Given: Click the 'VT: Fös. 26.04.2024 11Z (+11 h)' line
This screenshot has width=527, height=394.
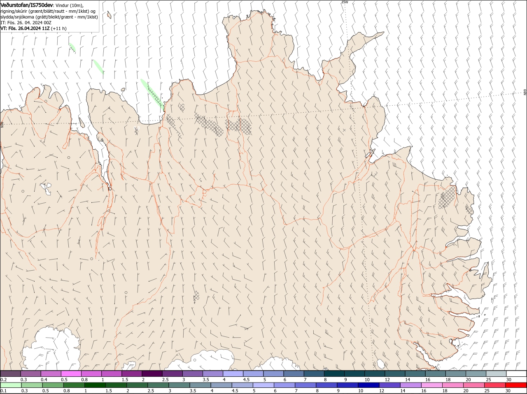Looking at the screenshot, I should (33, 28).
